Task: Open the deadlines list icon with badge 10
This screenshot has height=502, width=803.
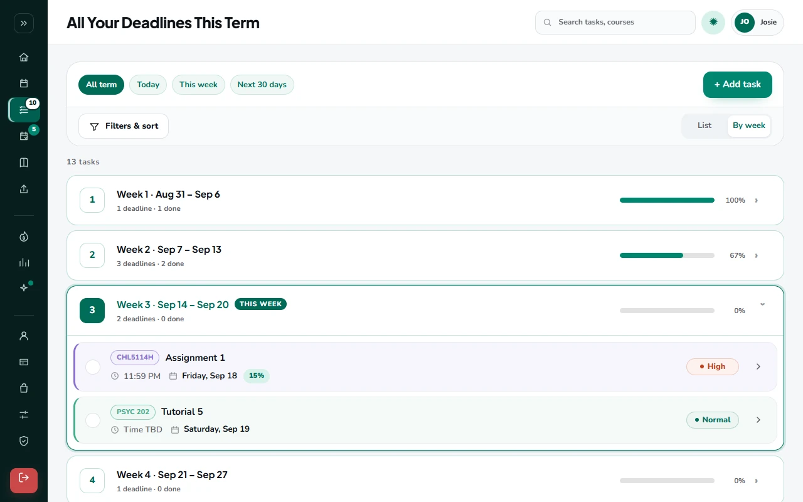Action: coord(24,110)
